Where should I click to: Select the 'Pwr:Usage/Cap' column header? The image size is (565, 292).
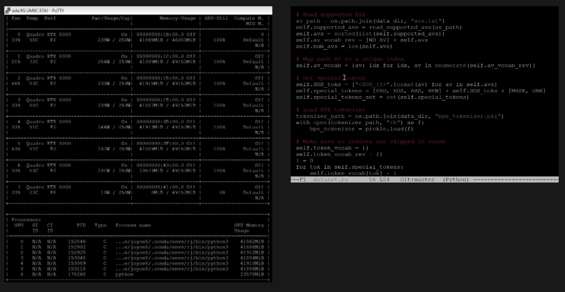click(x=111, y=18)
